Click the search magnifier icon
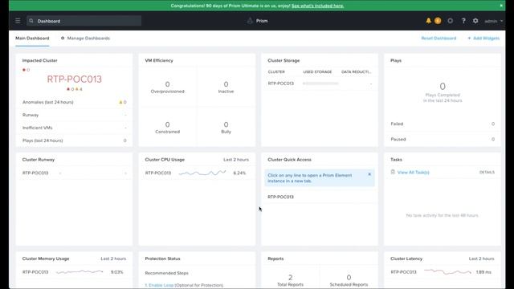514x289 pixels. tap(31, 21)
